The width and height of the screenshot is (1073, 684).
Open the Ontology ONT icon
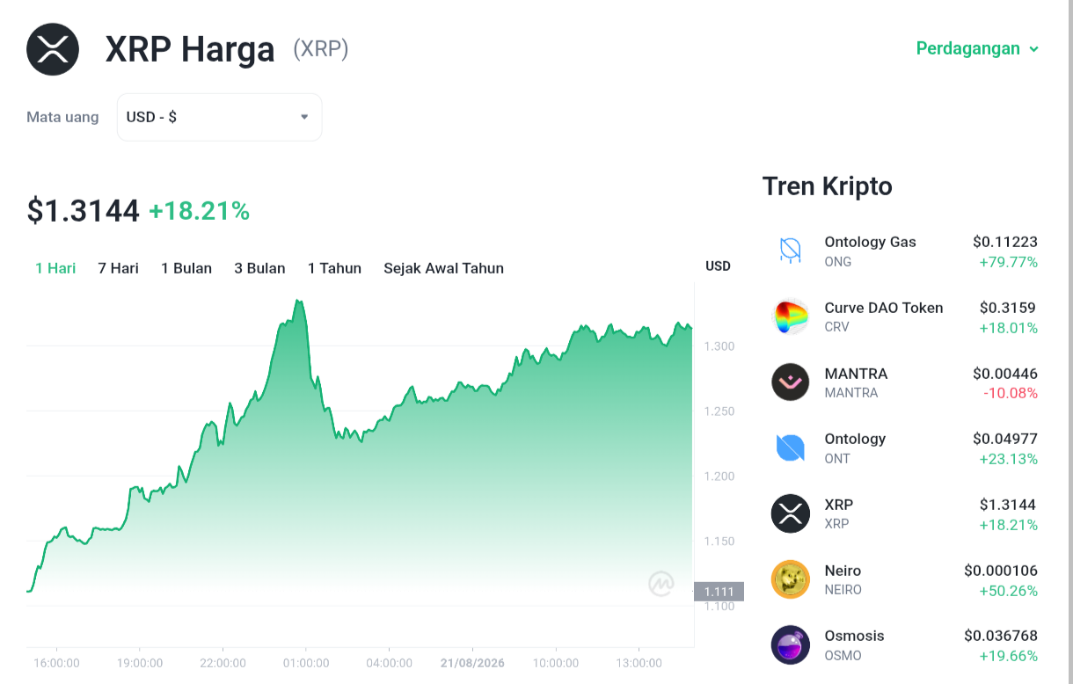(x=790, y=448)
